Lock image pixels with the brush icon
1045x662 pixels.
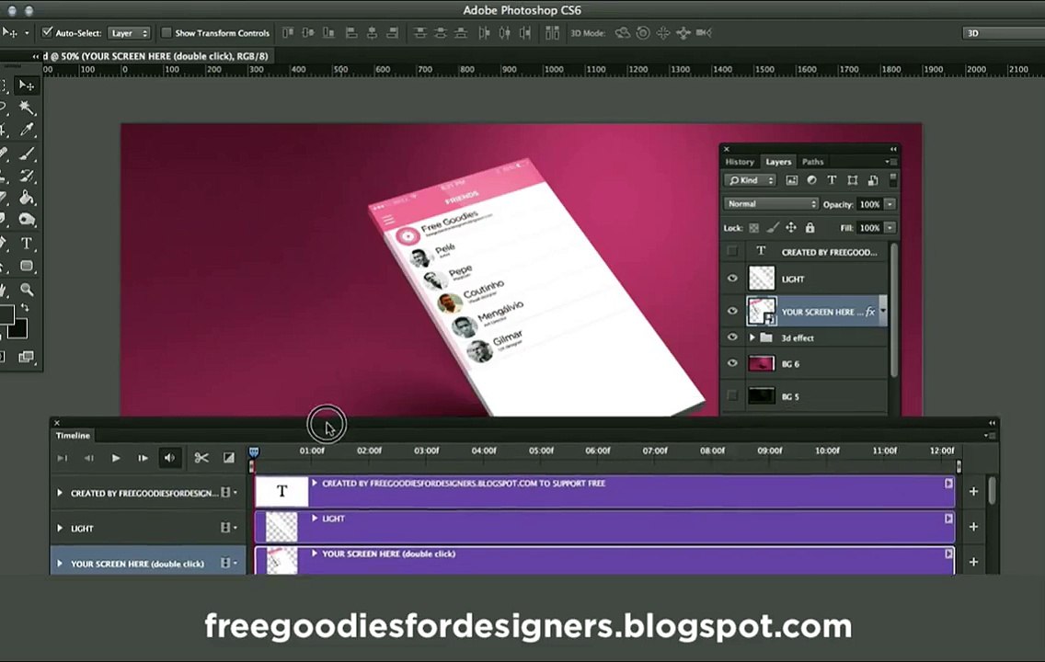[773, 228]
